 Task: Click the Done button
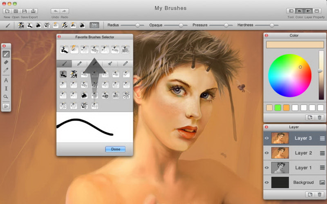(115, 149)
